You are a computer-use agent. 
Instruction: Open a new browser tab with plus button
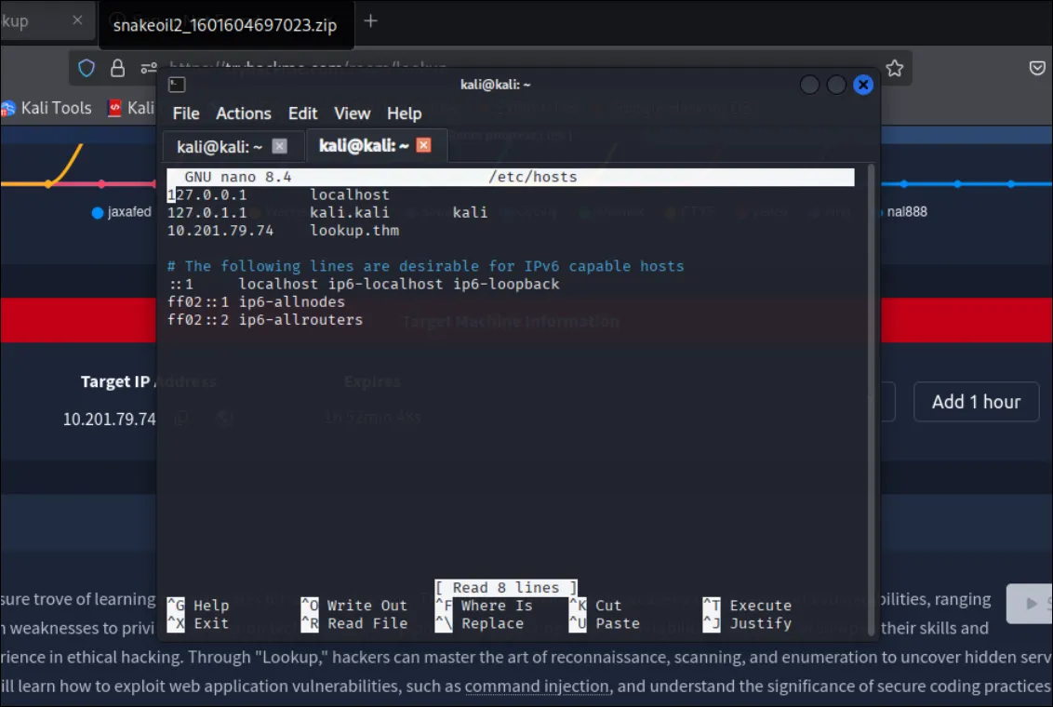tap(371, 21)
